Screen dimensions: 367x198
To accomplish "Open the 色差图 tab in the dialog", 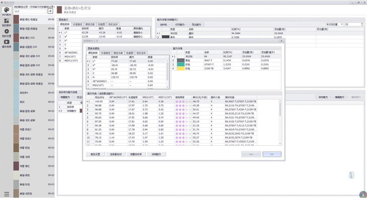I will click(x=130, y=53).
